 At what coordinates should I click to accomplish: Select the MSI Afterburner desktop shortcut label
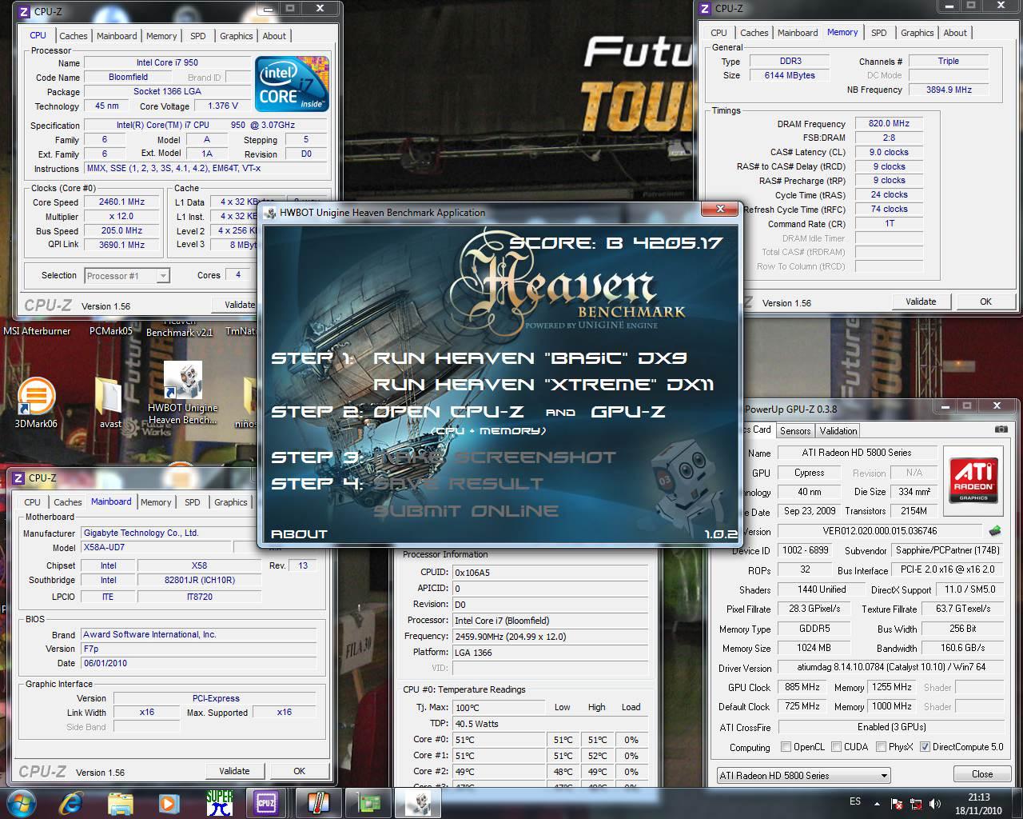37,331
